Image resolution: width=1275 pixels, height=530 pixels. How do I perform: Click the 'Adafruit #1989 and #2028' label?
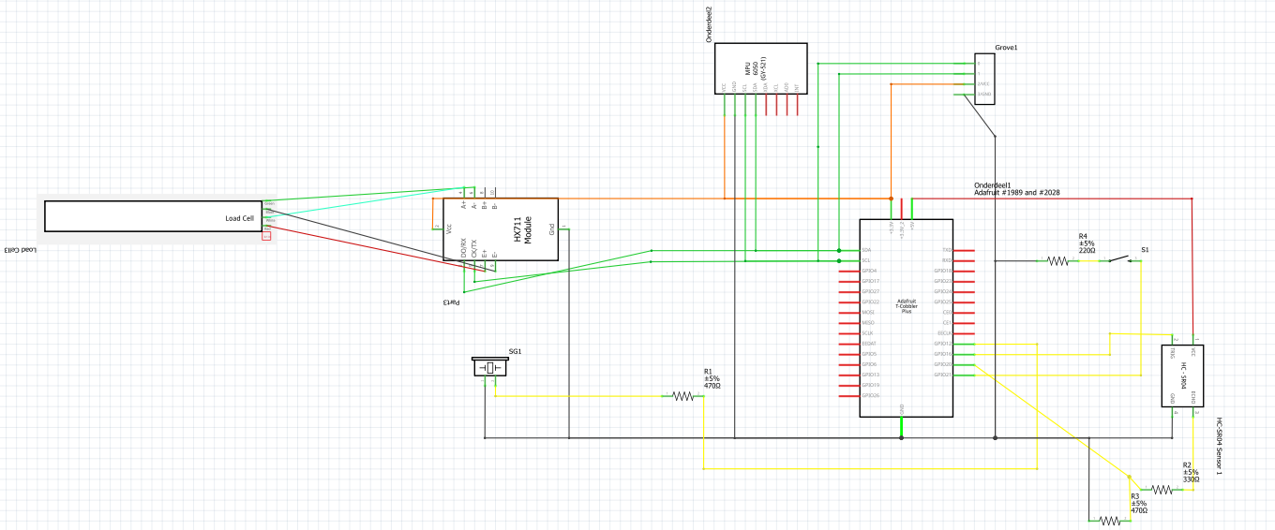coord(1017,192)
